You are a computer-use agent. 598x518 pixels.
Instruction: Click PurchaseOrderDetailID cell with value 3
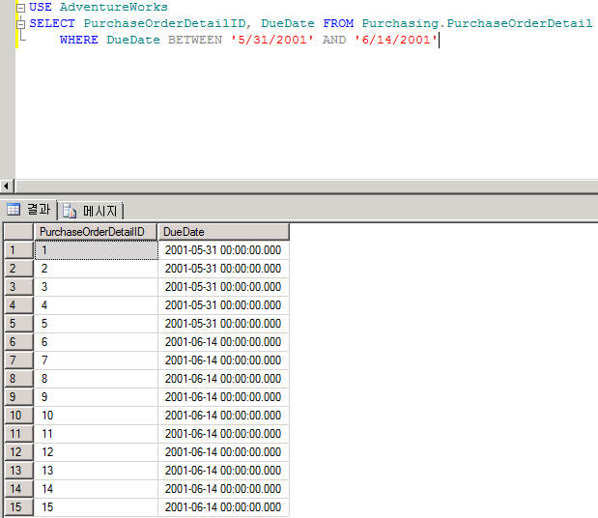pyautogui.click(x=96, y=287)
